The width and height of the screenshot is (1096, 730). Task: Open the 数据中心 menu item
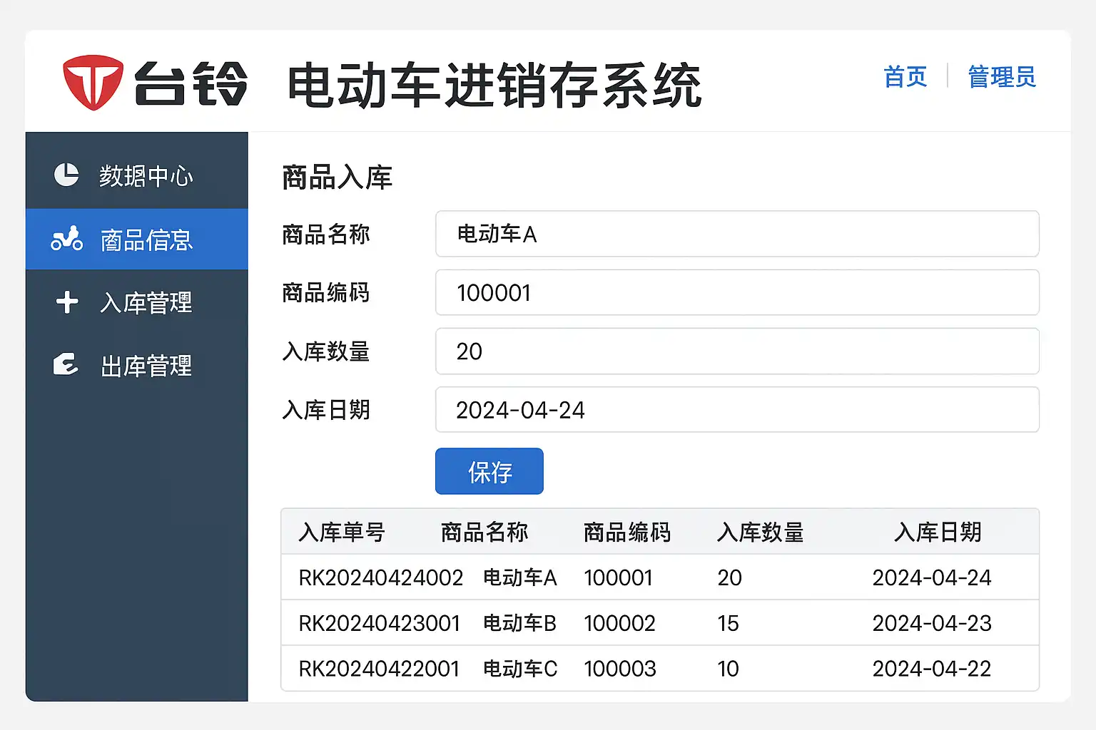point(137,175)
